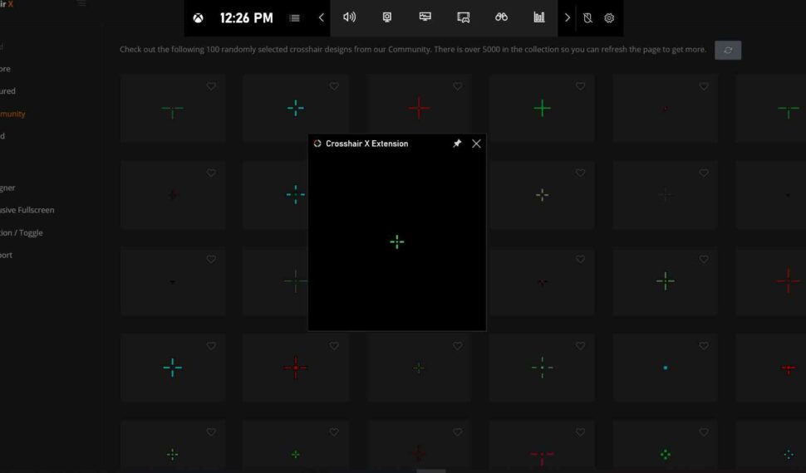Open the Audio widget in Game Bar
Image resolution: width=806 pixels, height=473 pixels.
(350, 17)
